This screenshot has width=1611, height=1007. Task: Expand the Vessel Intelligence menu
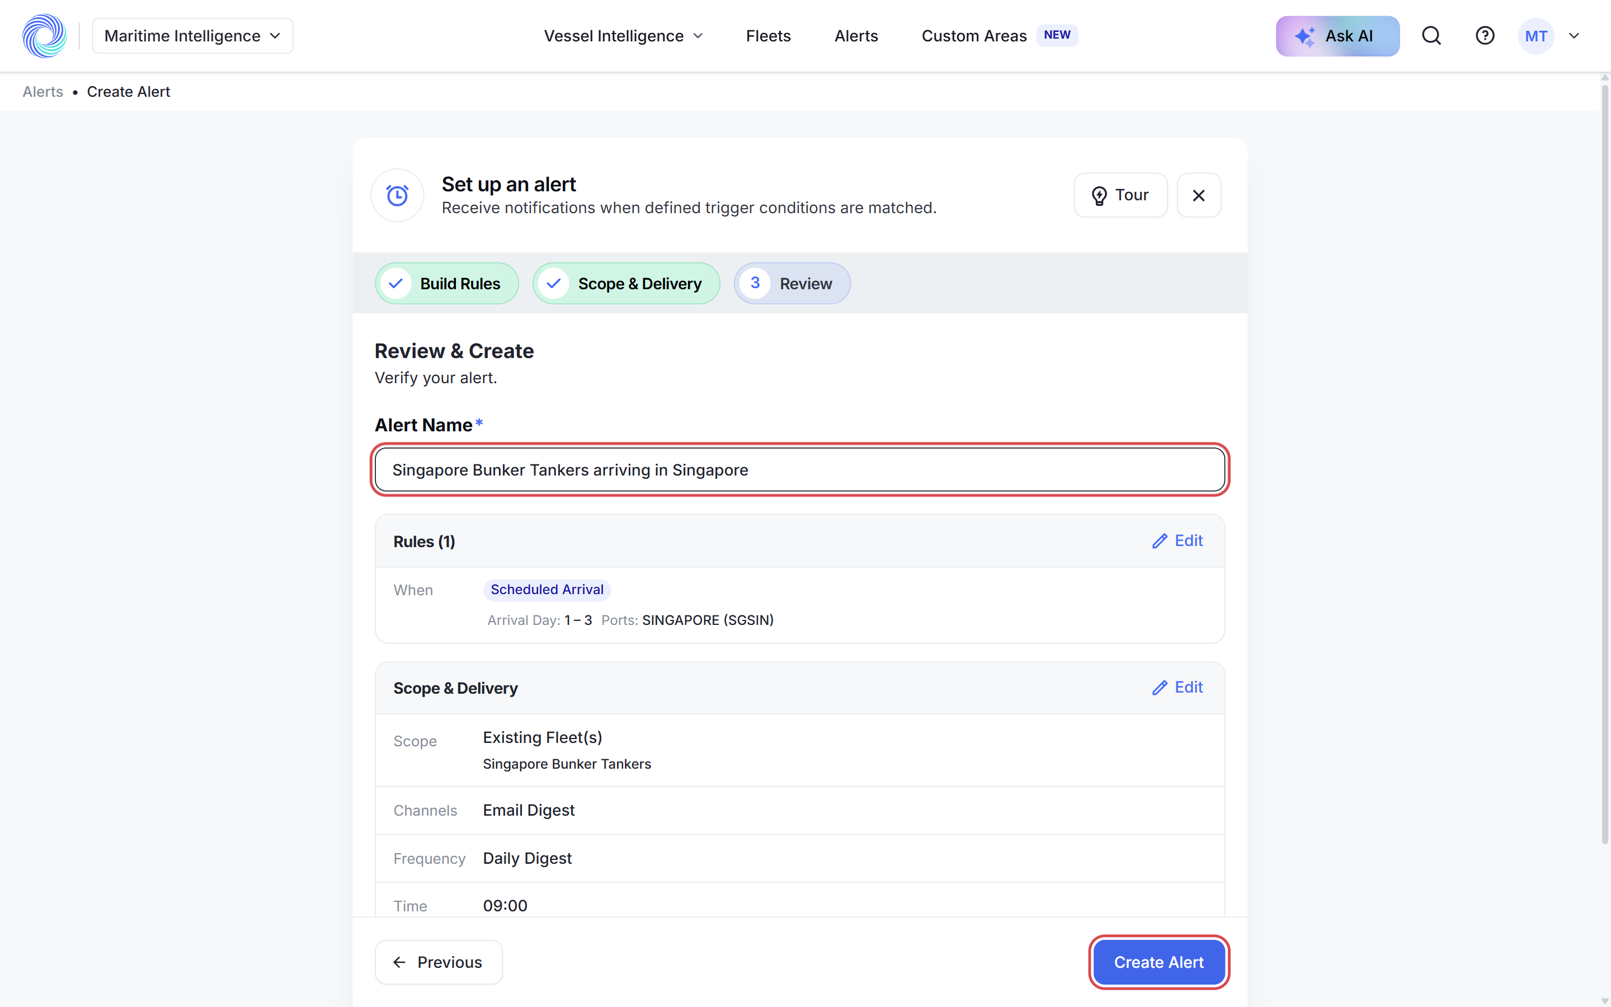point(623,36)
